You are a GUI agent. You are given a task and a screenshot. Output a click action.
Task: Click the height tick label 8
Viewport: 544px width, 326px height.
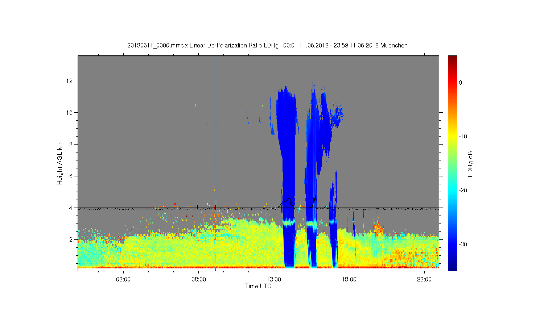point(71,144)
